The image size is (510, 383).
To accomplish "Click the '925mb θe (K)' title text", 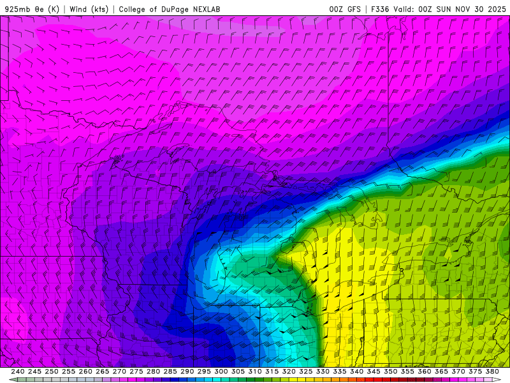I will coord(32,9).
